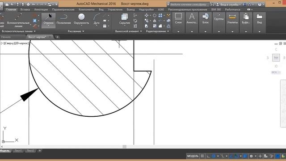
Task: Click the Open file icon in quick access toolbar
Action: (12, 4)
